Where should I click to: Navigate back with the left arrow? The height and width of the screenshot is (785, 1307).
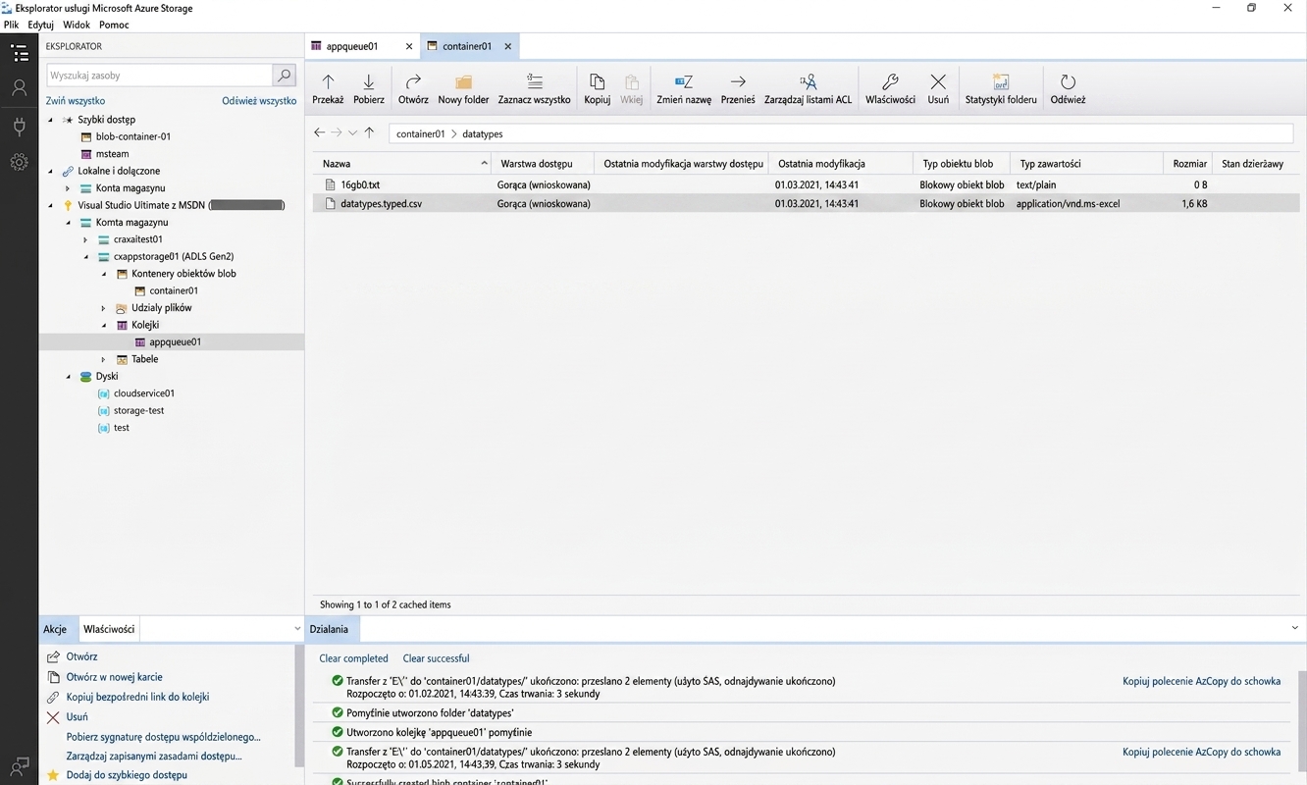point(319,132)
